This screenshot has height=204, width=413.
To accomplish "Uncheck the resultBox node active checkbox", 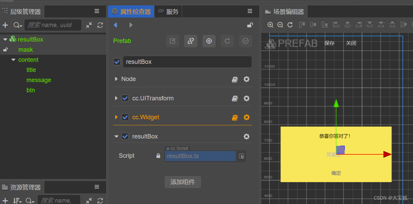I will pyautogui.click(x=117, y=62).
